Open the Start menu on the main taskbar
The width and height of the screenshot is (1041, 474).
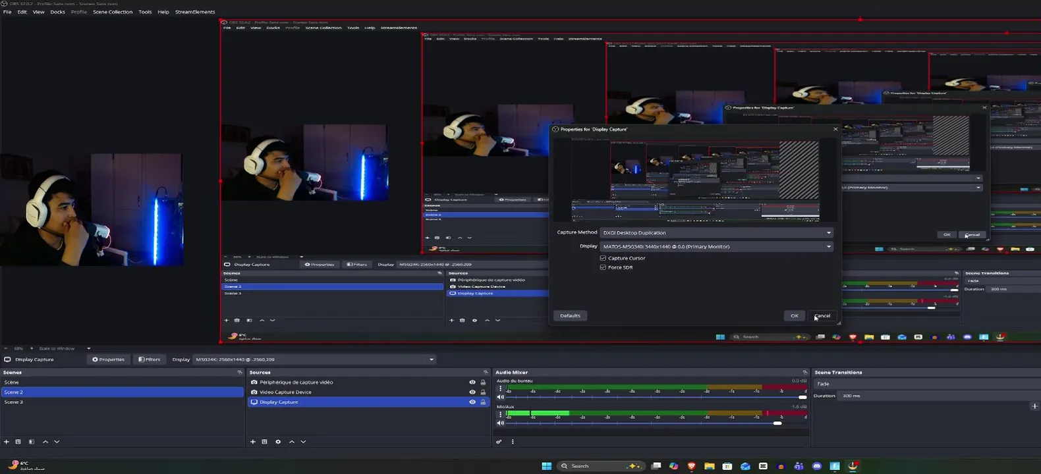547,466
